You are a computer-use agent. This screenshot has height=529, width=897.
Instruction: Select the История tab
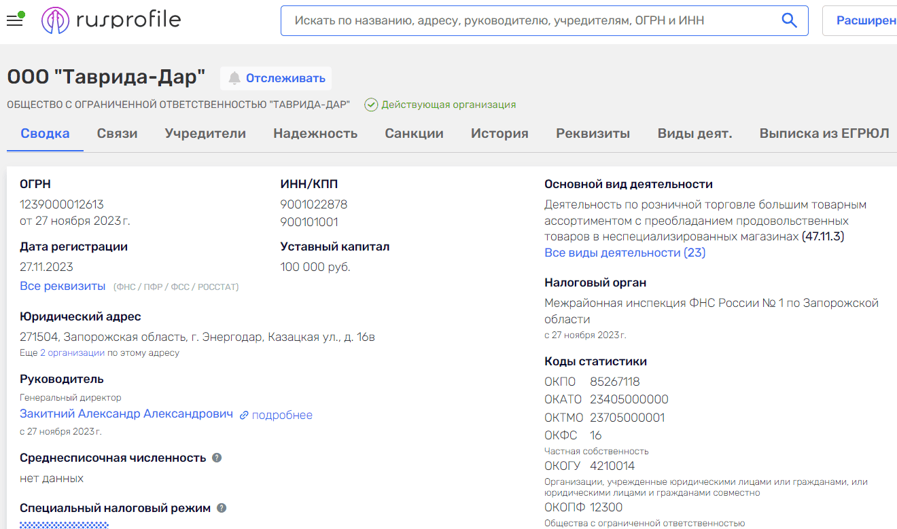pos(499,133)
